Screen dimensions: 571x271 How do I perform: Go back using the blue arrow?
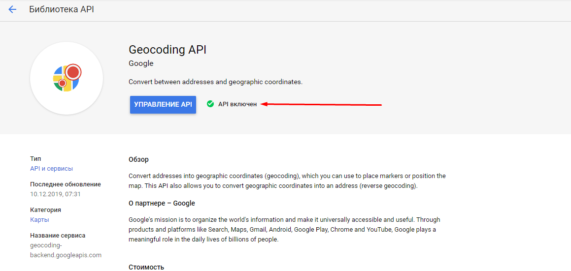(x=12, y=9)
